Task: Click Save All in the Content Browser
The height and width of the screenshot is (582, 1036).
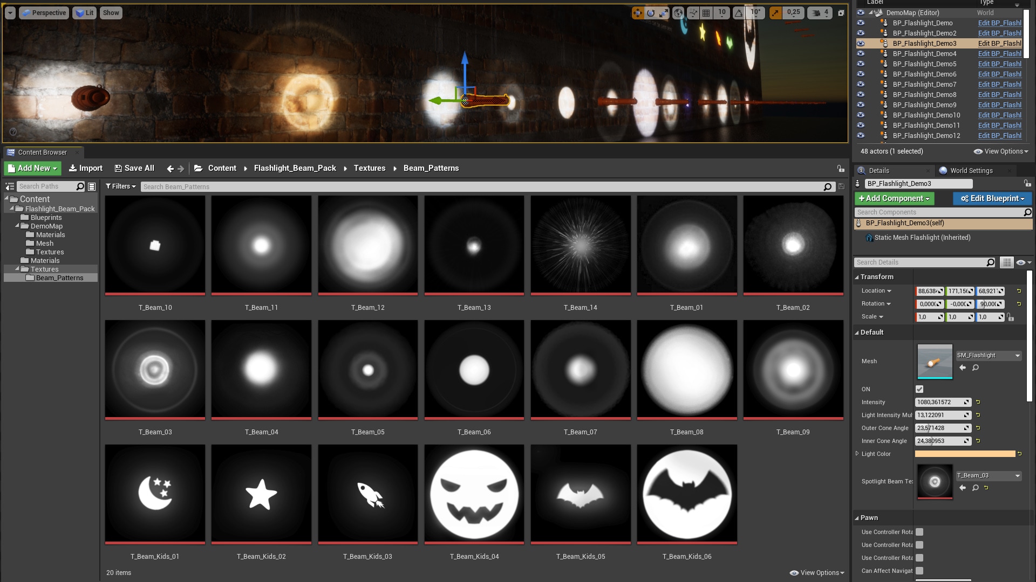Action: [134, 168]
